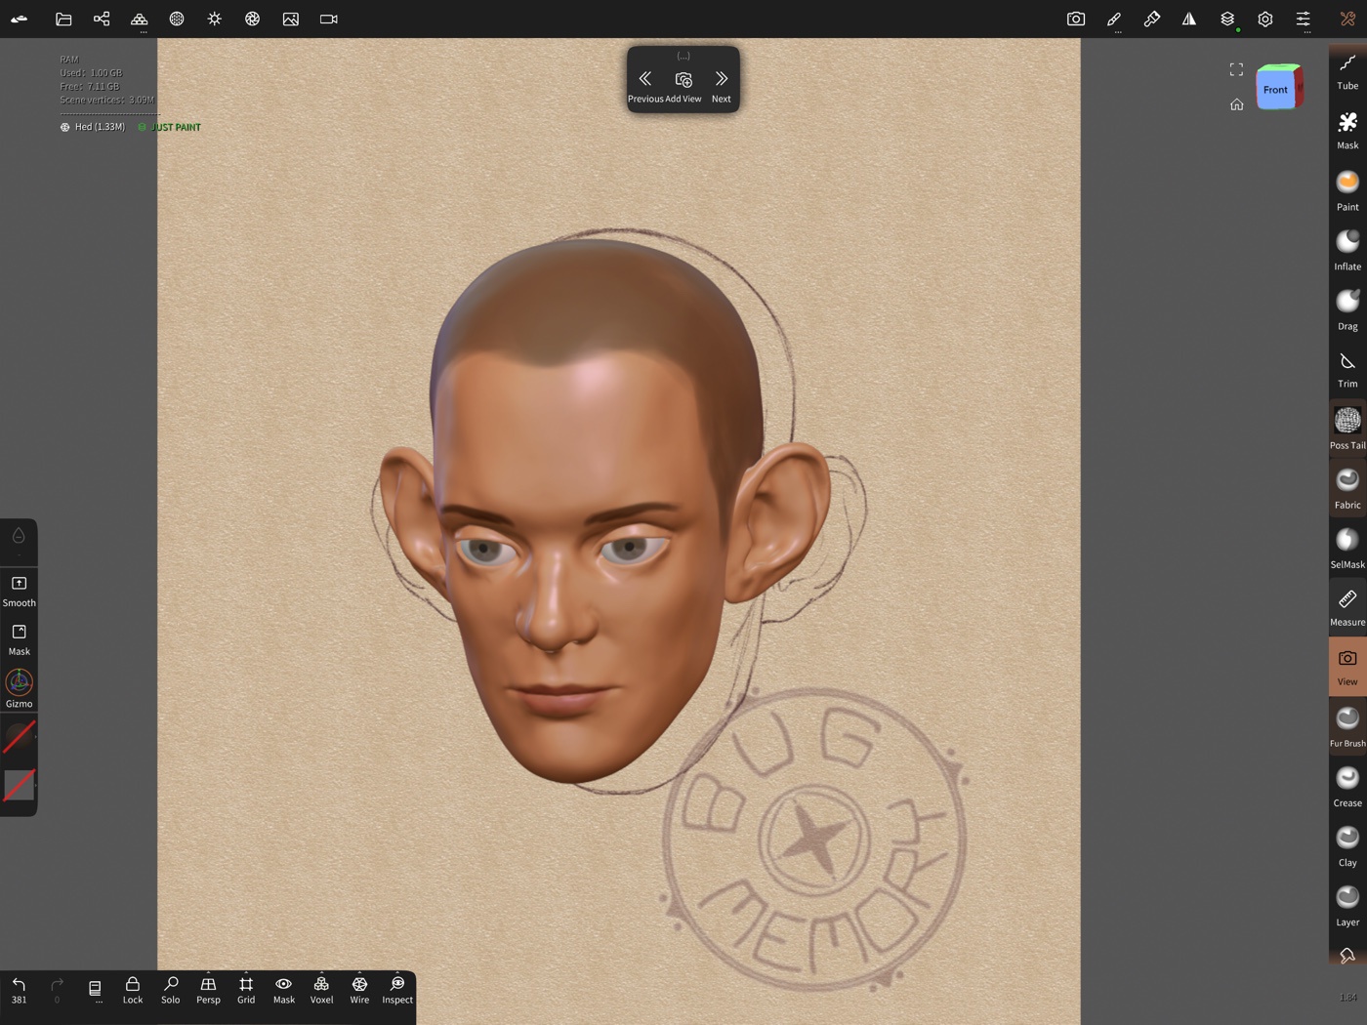Select the View tool
The width and height of the screenshot is (1367, 1025).
pos(1347,667)
